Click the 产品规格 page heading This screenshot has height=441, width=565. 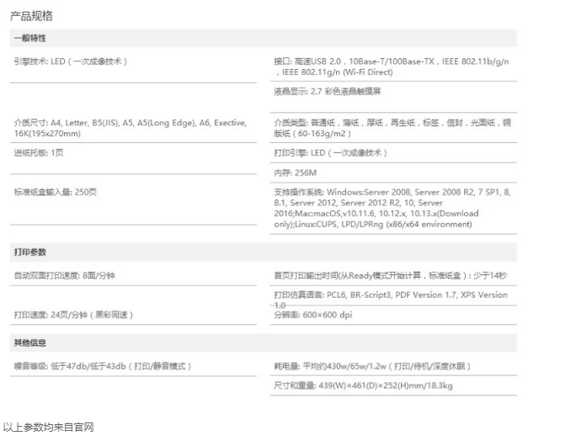point(33,16)
